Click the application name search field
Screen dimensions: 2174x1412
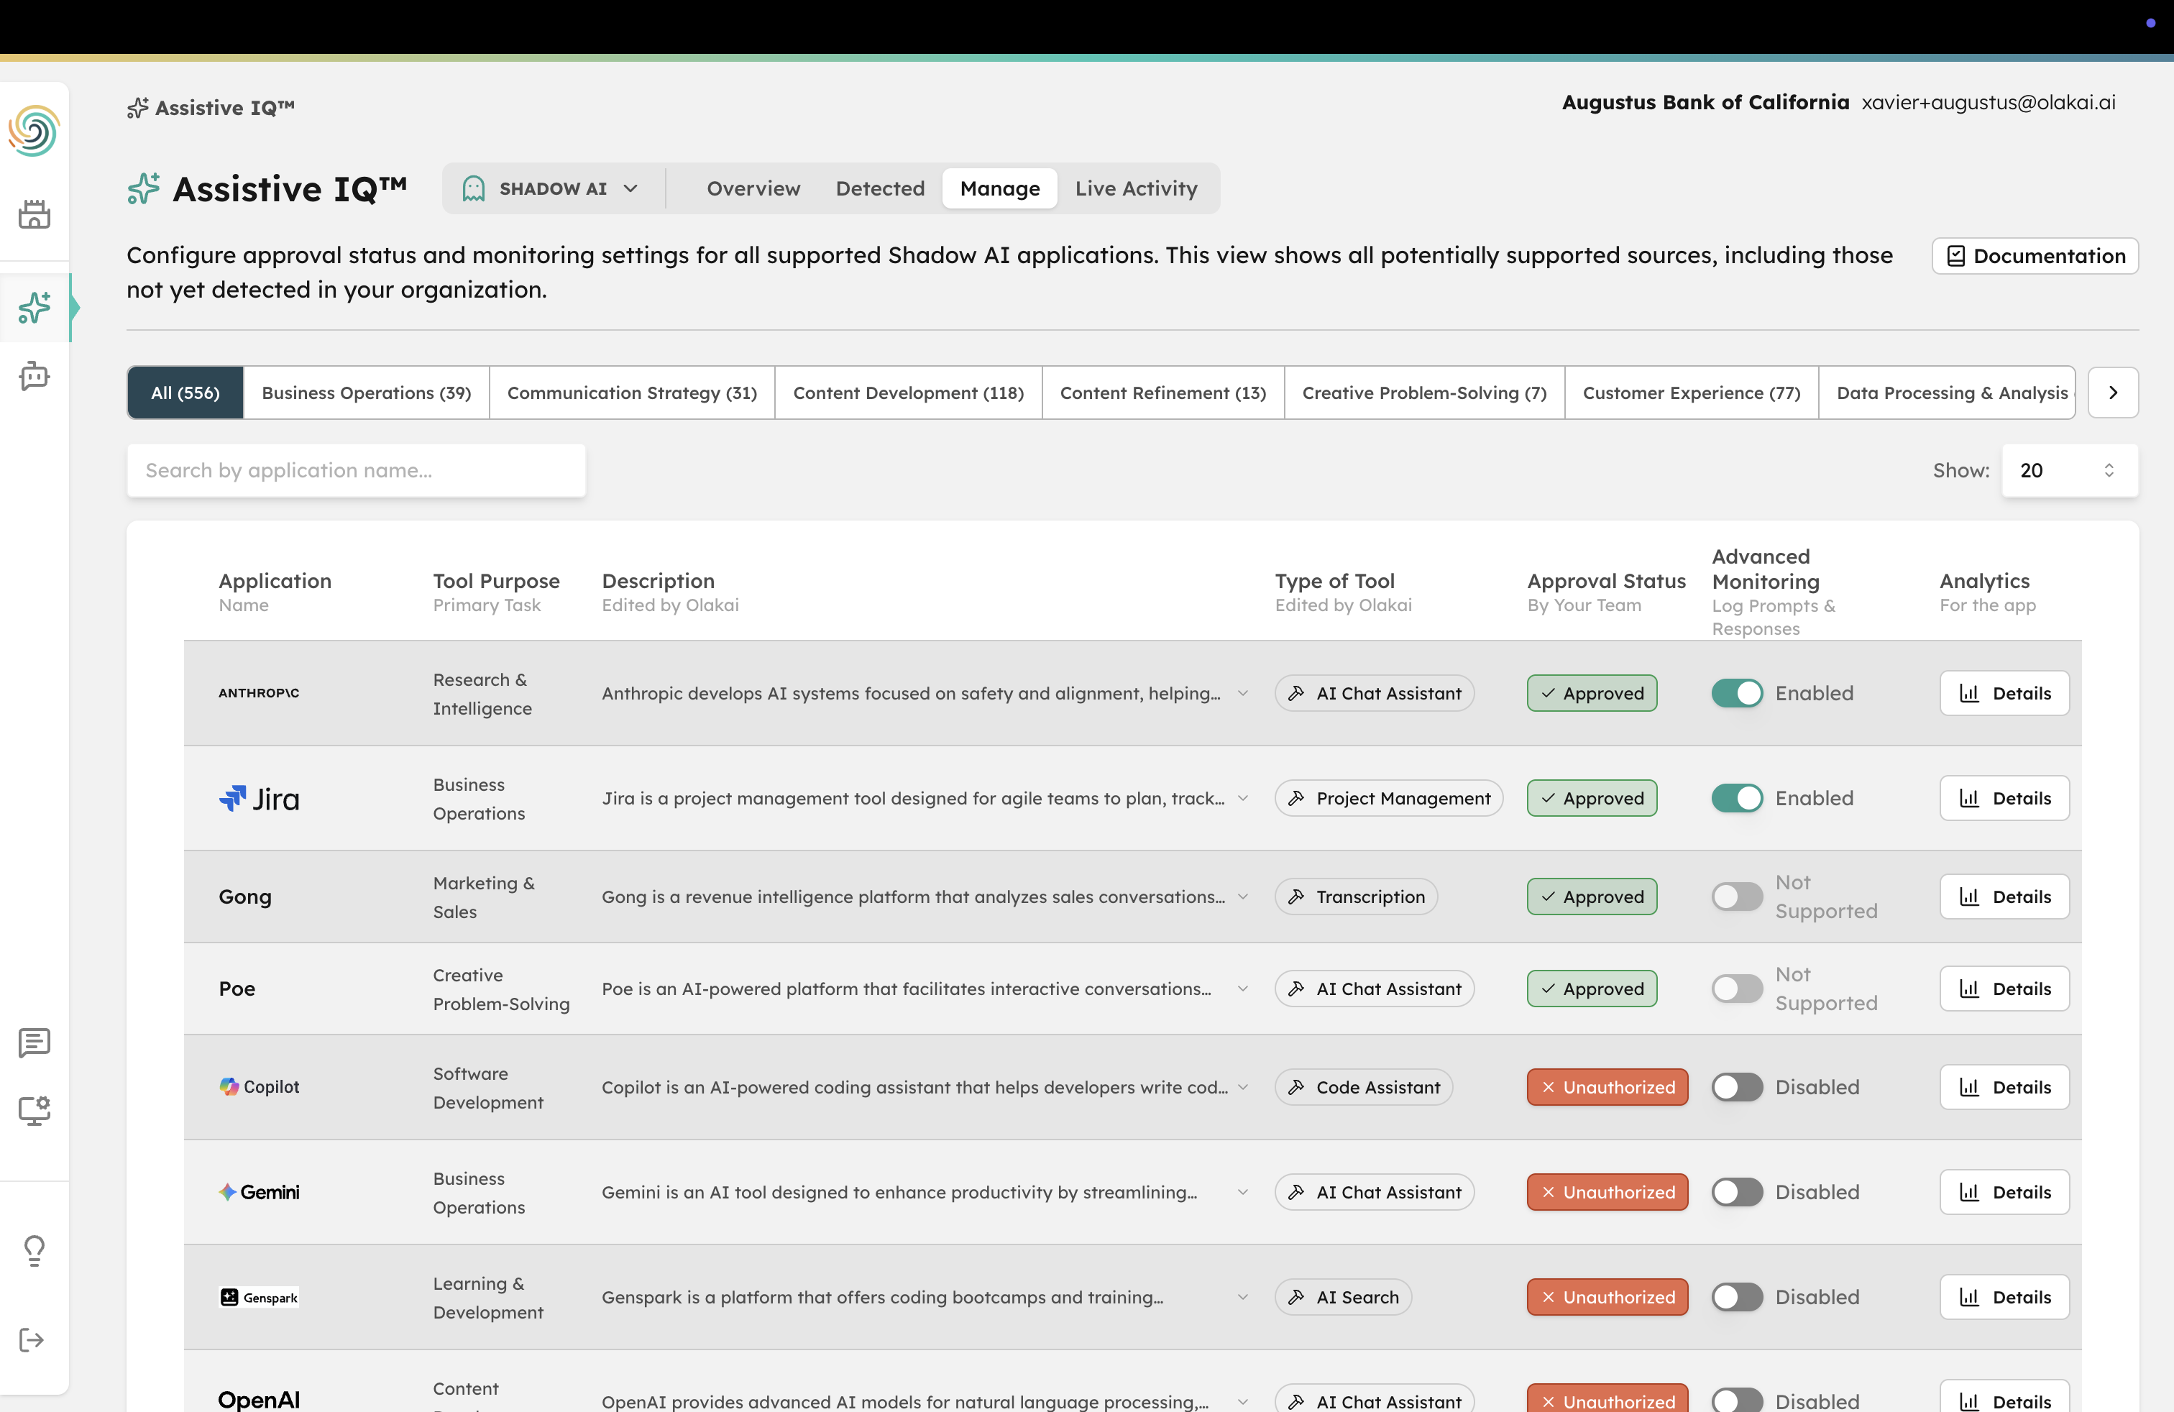[x=357, y=470]
